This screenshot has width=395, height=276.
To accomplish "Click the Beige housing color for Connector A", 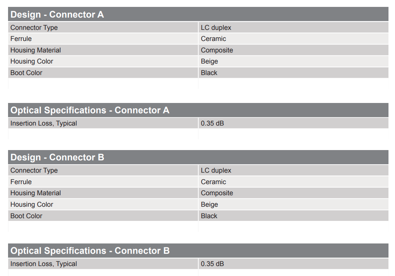I will (x=209, y=61).
